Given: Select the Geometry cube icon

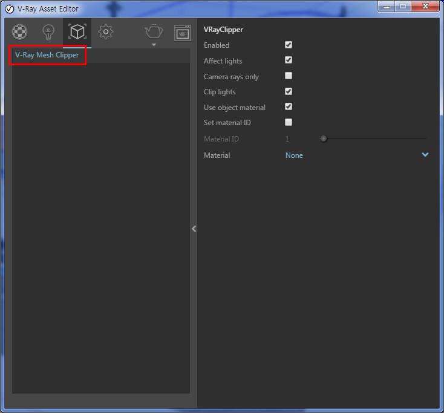Looking at the screenshot, I should pyautogui.click(x=77, y=31).
